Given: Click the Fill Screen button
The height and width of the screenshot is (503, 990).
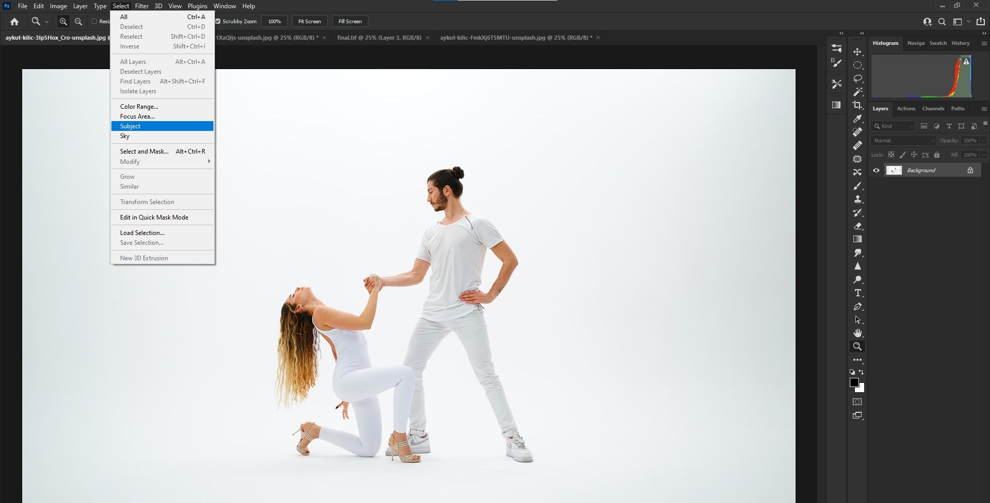Looking at the screenshot, I should coord(350,22).
